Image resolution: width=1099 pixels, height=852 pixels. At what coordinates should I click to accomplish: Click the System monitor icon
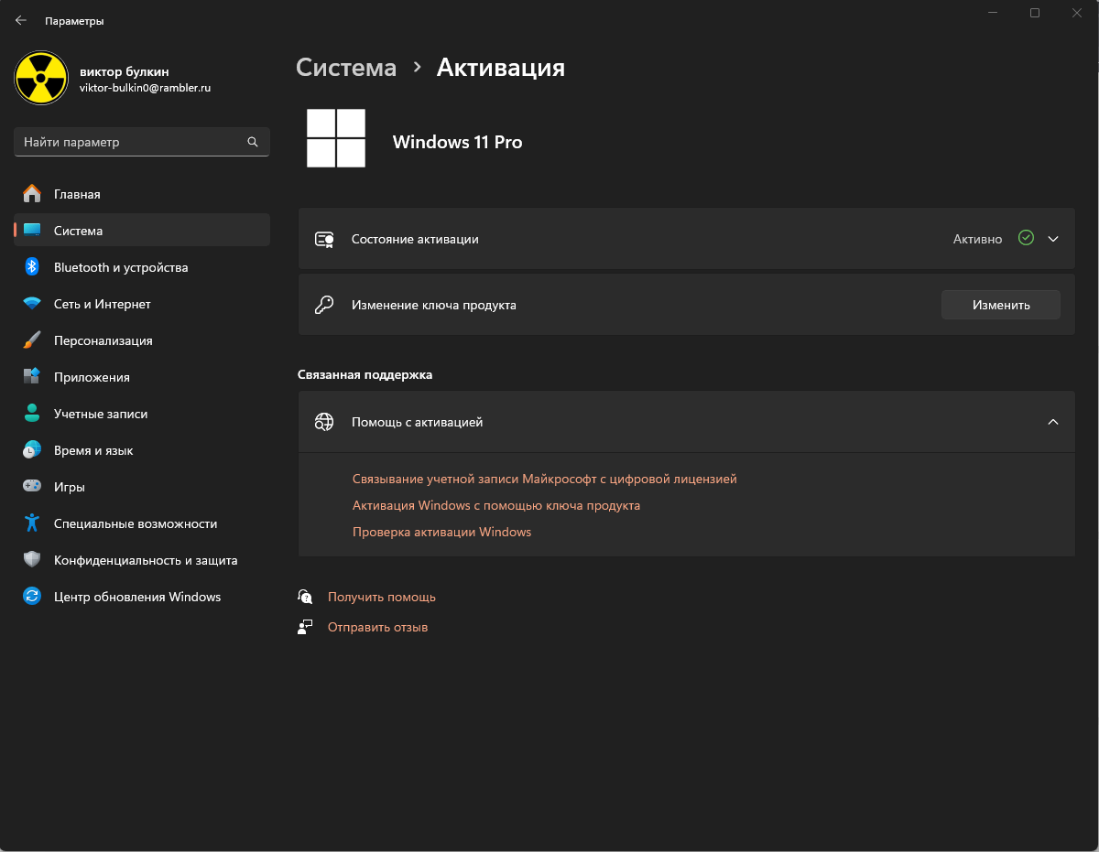click(x=32, y=231)
